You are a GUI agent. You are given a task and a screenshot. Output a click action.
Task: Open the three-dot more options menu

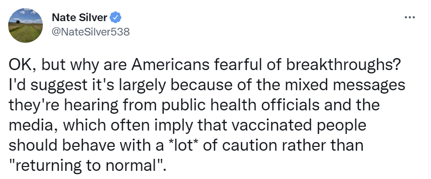pyautogui.click(x=409, y=18)
